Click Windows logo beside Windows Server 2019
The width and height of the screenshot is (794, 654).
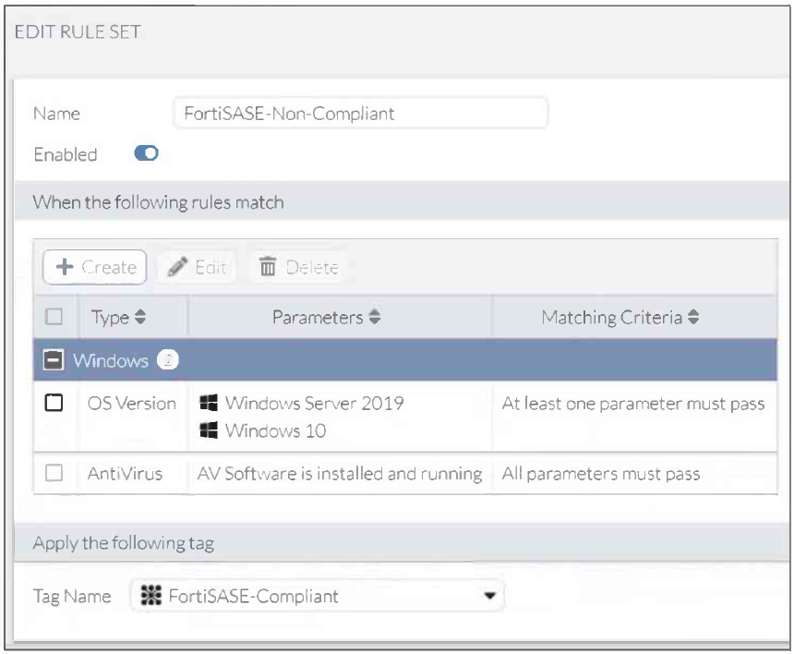tap(208, 404)
